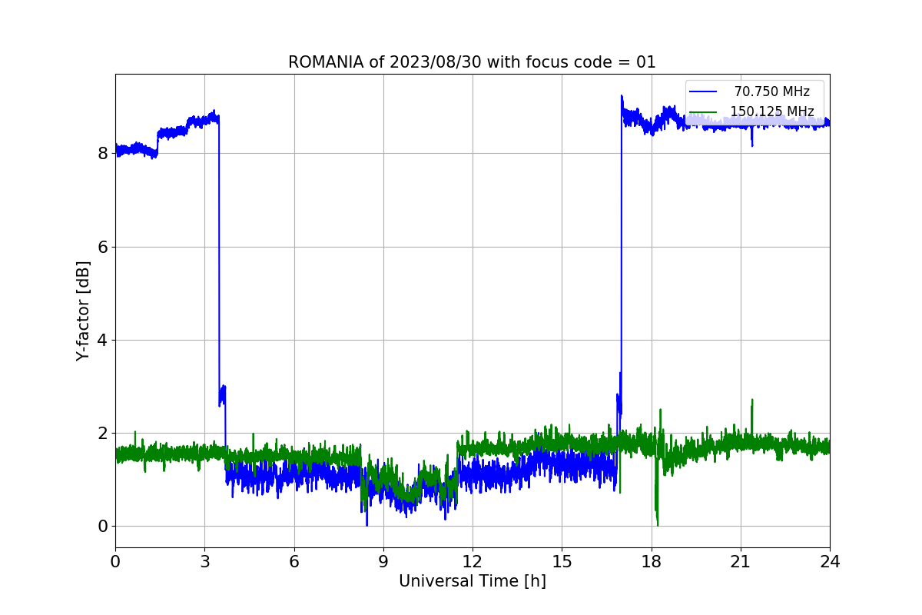Click x-axis tick label '21'
Screen dimensions: 922x615
tap(741, 561)
